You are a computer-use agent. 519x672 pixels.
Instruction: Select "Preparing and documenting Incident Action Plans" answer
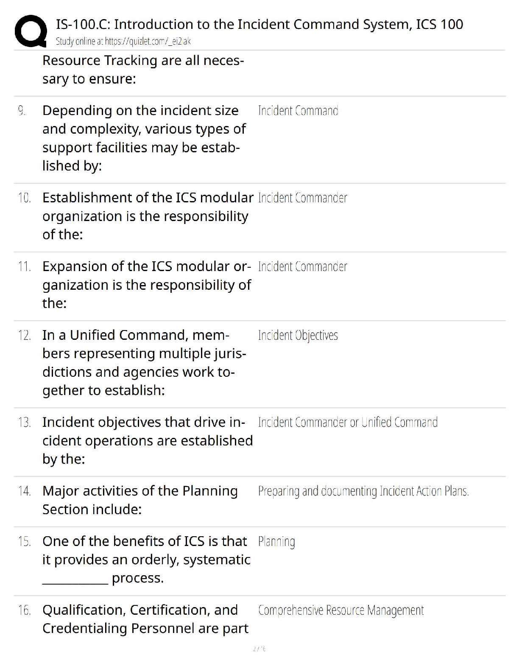[363, 491]
